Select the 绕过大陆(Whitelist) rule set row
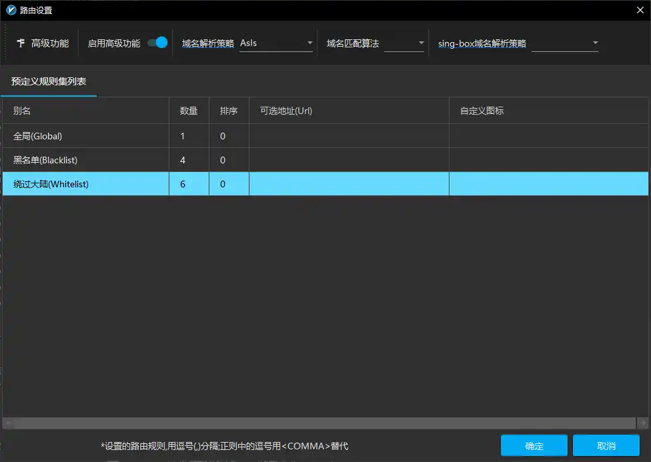The image size is (651, 462). click(x=325, y=184)
